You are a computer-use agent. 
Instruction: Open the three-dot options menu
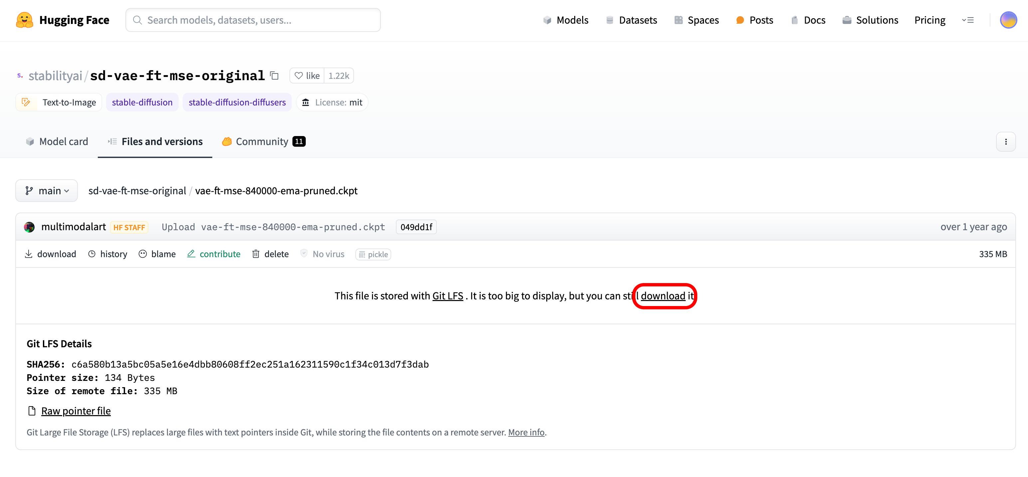(1005, 142)
